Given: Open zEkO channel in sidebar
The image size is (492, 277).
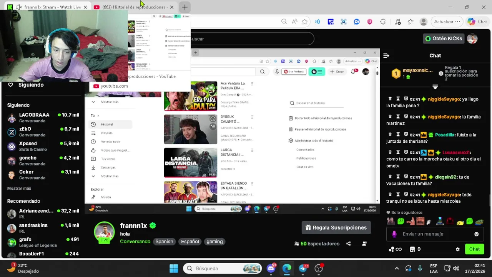Looking at the screenshot, I should point(43,132).
